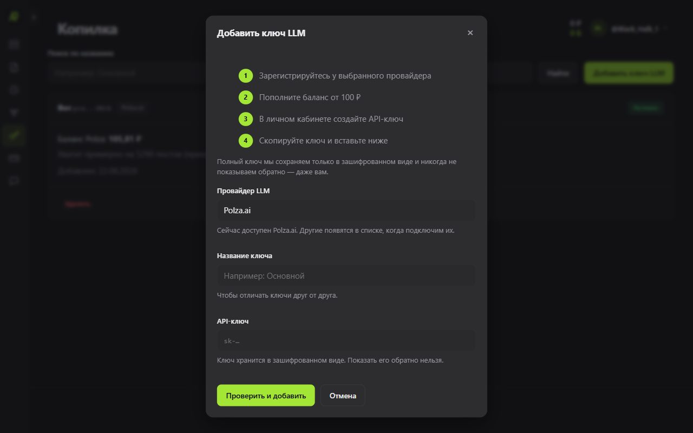Click the Название ключа field label
The width and height of the screenshot is (693, 433).
coord(245,256)
